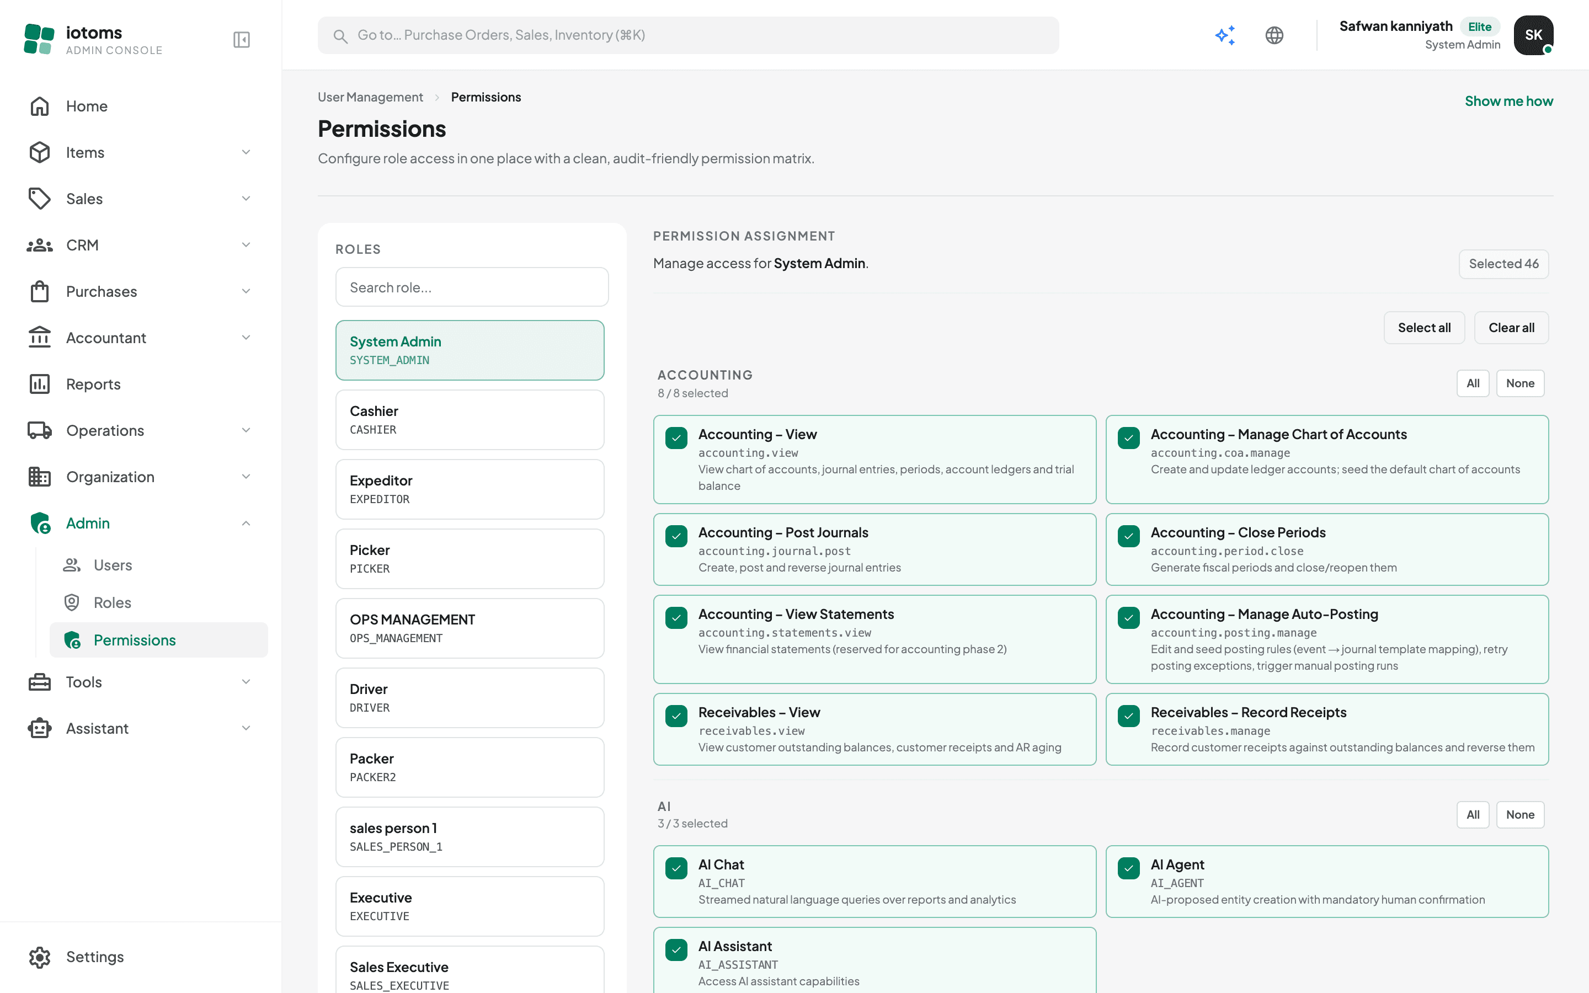Click the Admin shield icon

coord(40,523)
